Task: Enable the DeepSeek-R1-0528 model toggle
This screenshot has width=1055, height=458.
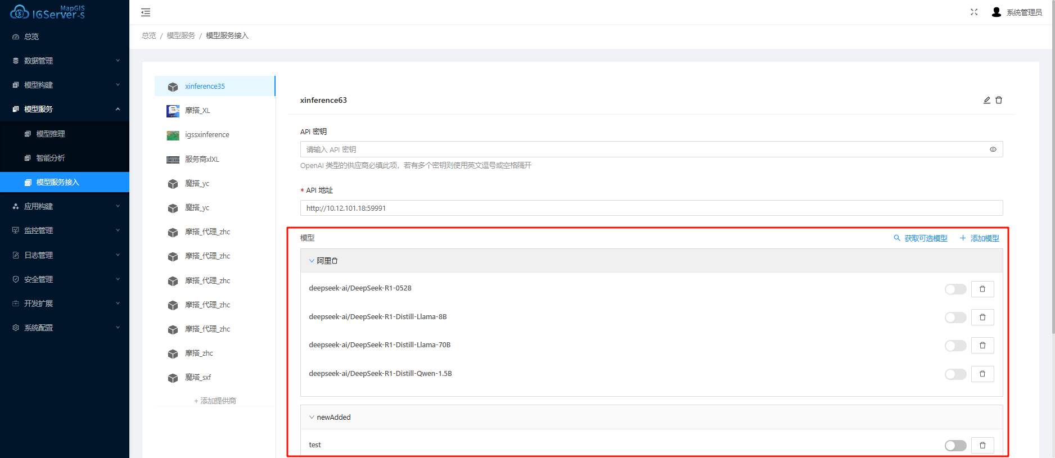Action: click(x=955, y=289)
